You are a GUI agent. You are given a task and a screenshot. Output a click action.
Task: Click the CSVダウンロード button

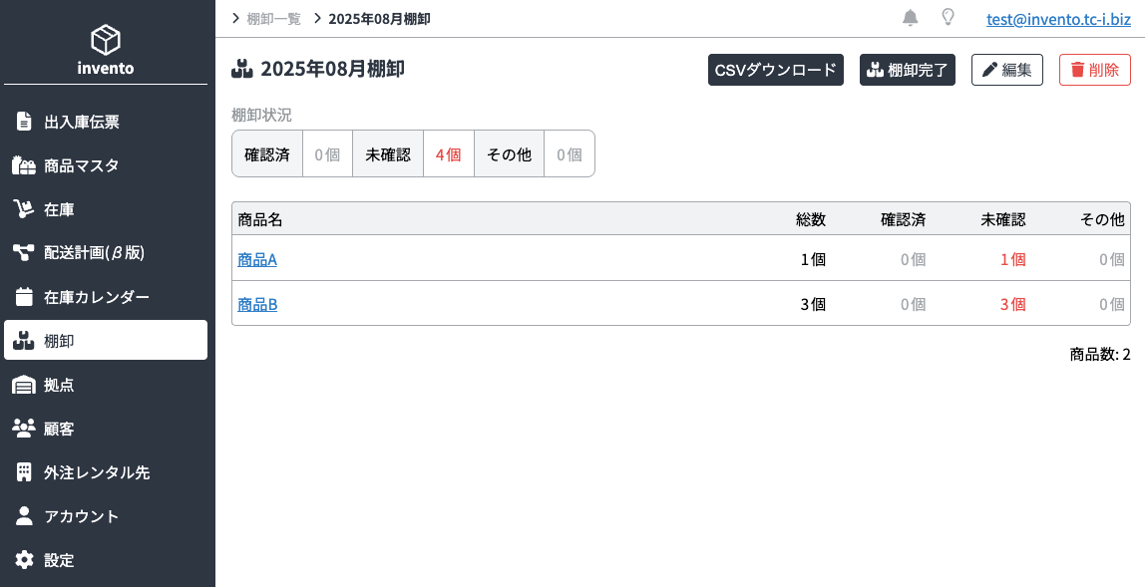776,70
